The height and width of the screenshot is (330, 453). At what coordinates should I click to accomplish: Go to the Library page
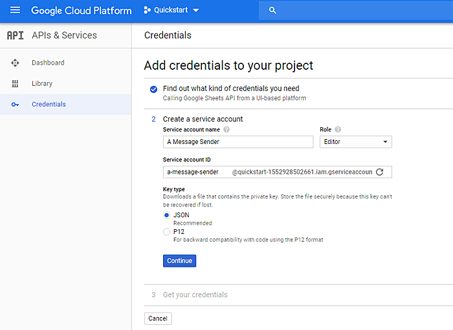(42, 83)
